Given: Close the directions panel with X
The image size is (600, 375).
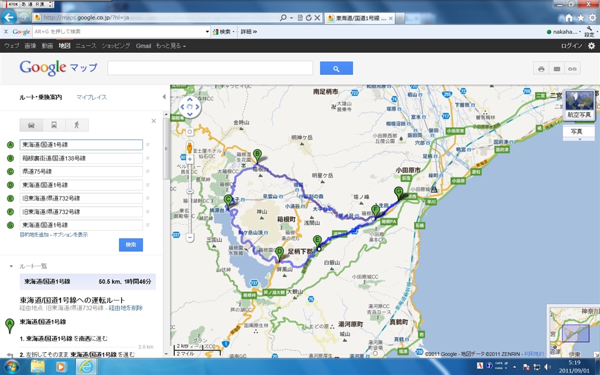Looking at the screenshot, I should pyautogui.click(x=154, y=121).
